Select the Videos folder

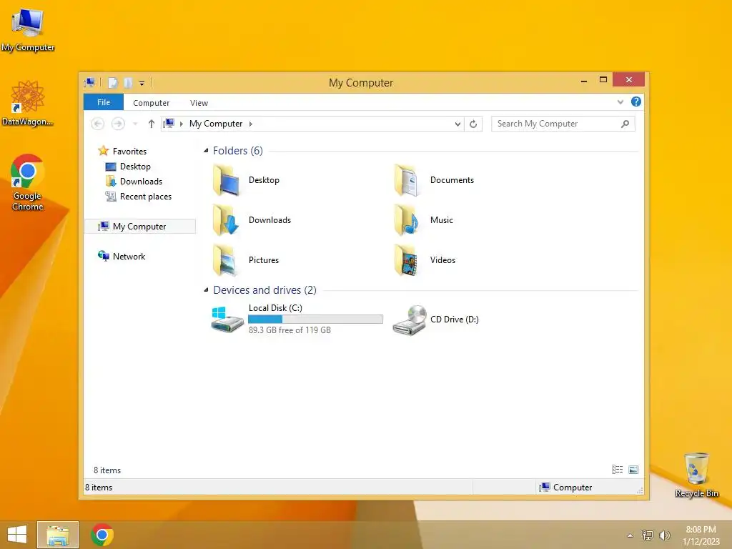click(x=425, y=260)
